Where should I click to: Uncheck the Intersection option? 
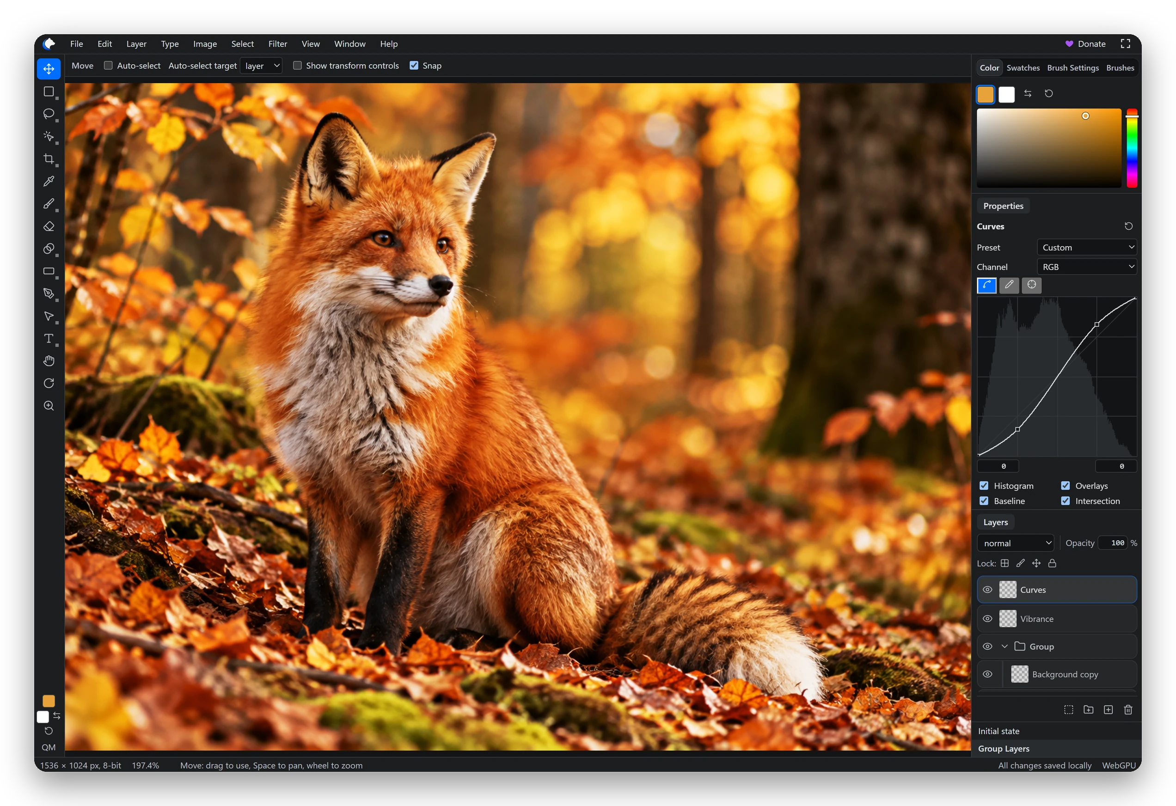[1065, 501]
